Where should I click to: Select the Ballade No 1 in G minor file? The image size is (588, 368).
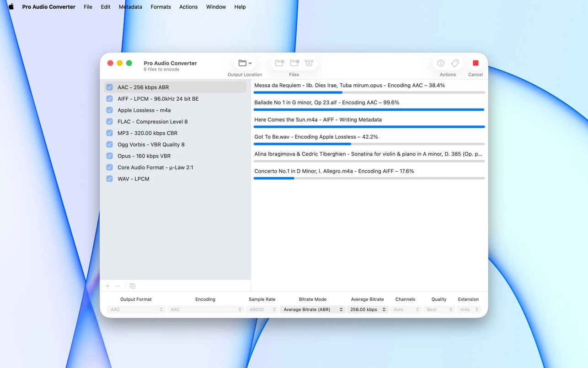[369, 105]
